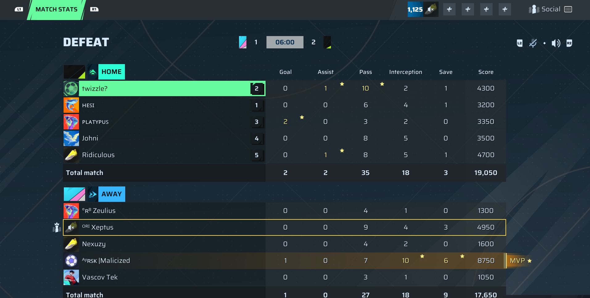Image resolution: width=590 pixels, height=298 pixels.
Task: Click the AWAY team label
Action: pos(111,194)
